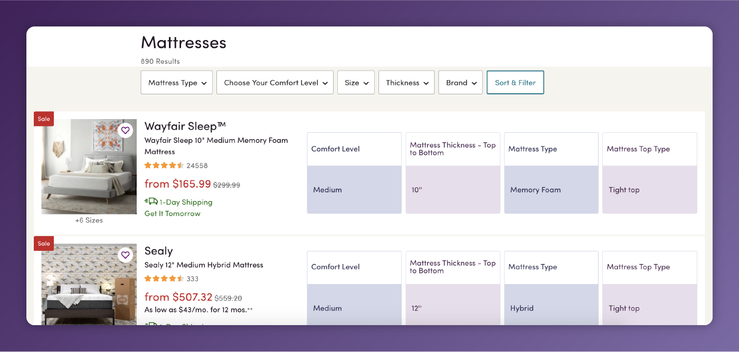Open the Sealy brand title link
739x352 pixels.
coord(159,251)
